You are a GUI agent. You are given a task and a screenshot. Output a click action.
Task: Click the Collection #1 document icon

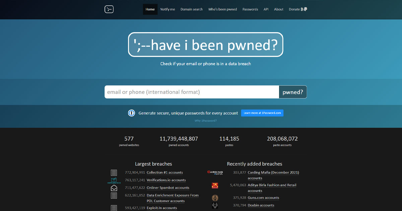114,173
